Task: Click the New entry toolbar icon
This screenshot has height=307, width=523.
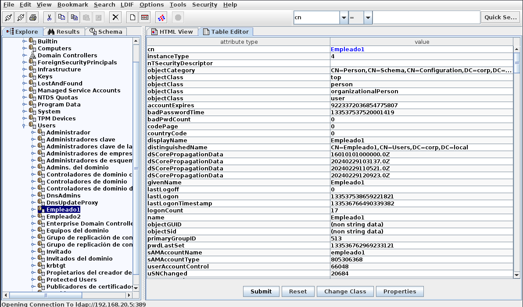Action: tap(133, 18)
